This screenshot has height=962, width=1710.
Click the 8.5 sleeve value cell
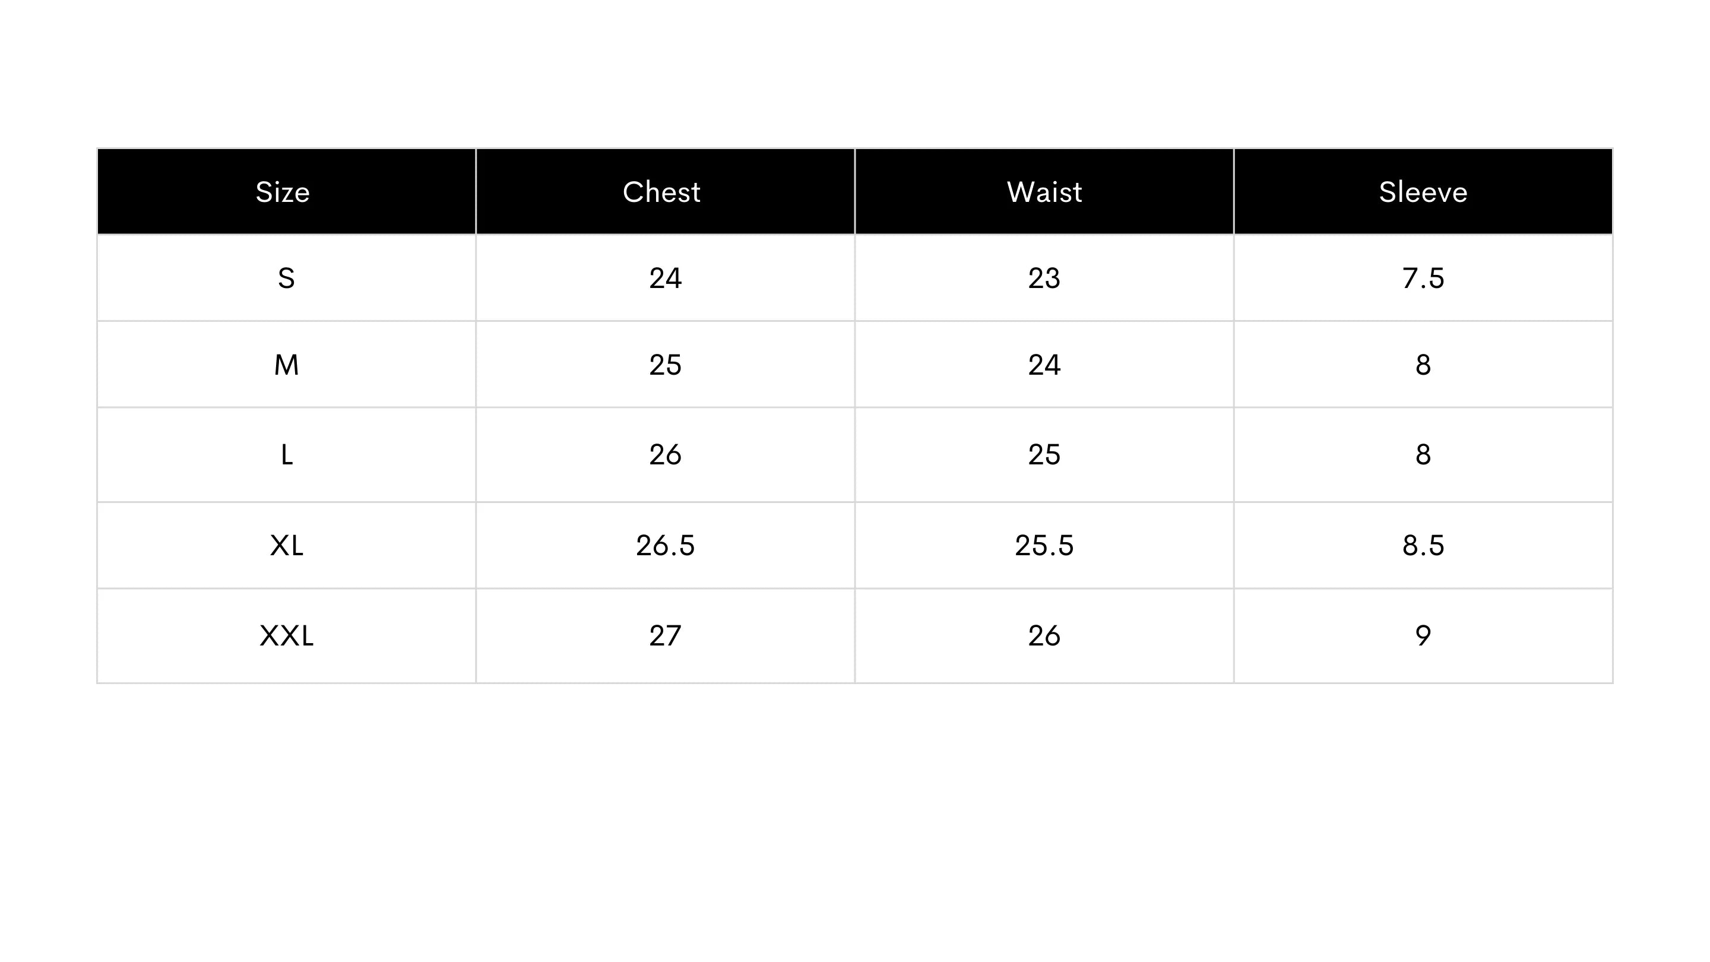[1423, 546]
